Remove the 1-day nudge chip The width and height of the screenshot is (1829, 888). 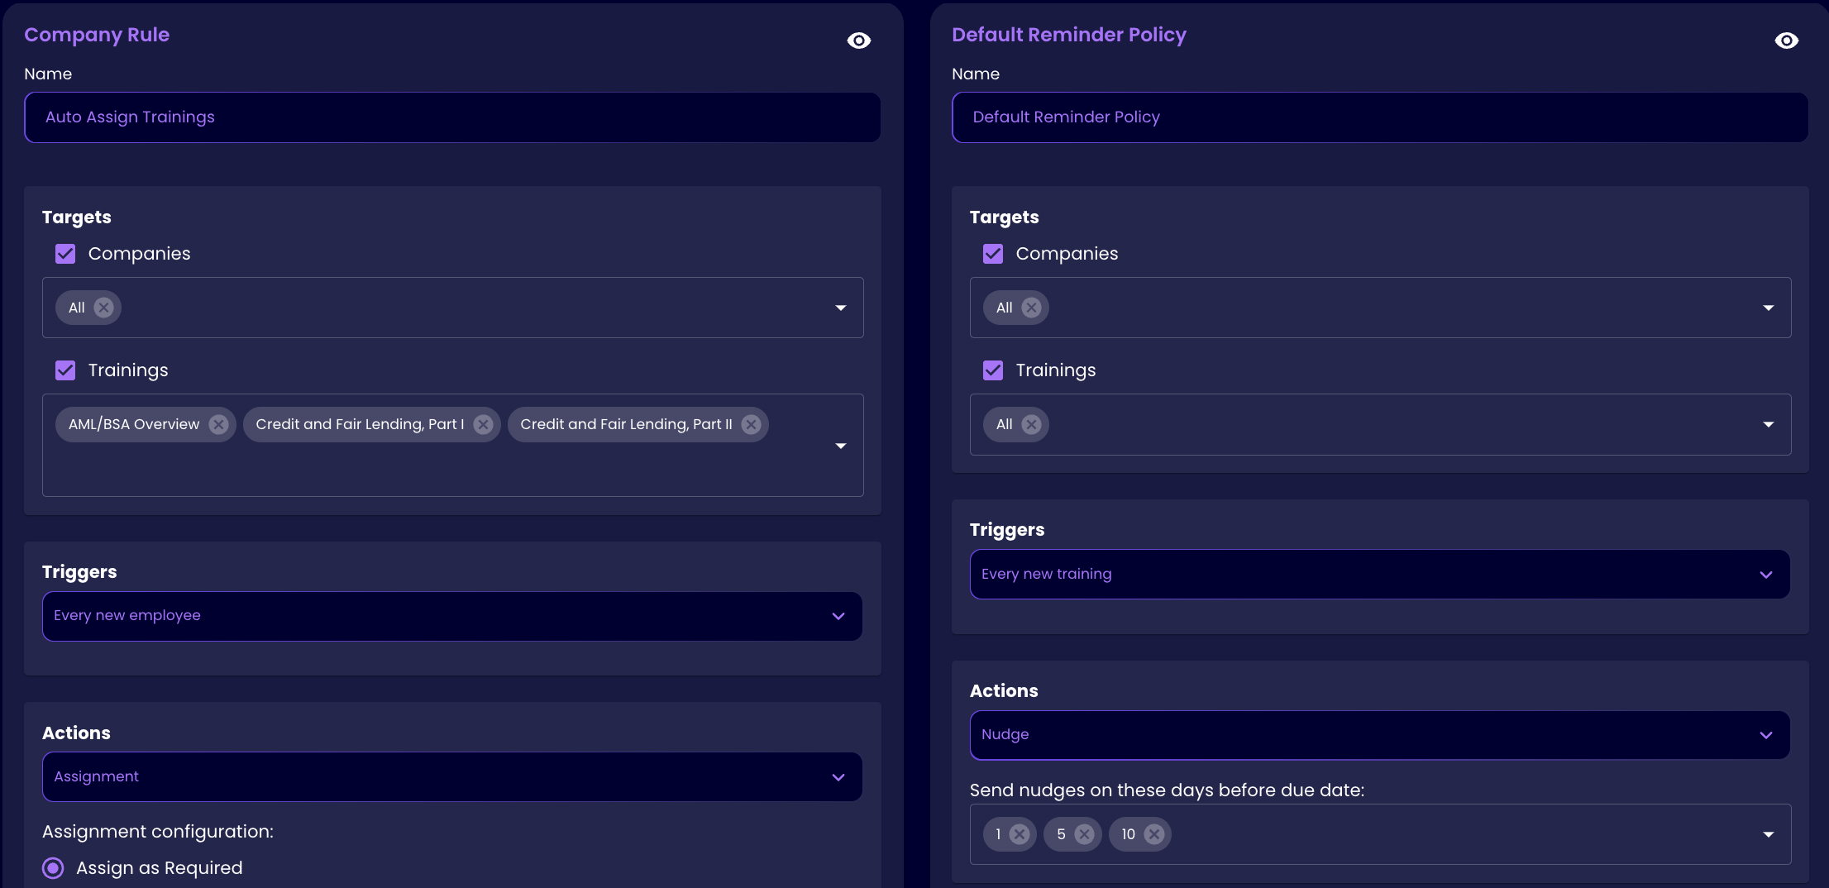(x=1020, y=834)
